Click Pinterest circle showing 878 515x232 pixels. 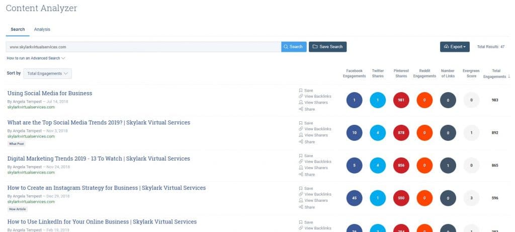click(401, 133)
